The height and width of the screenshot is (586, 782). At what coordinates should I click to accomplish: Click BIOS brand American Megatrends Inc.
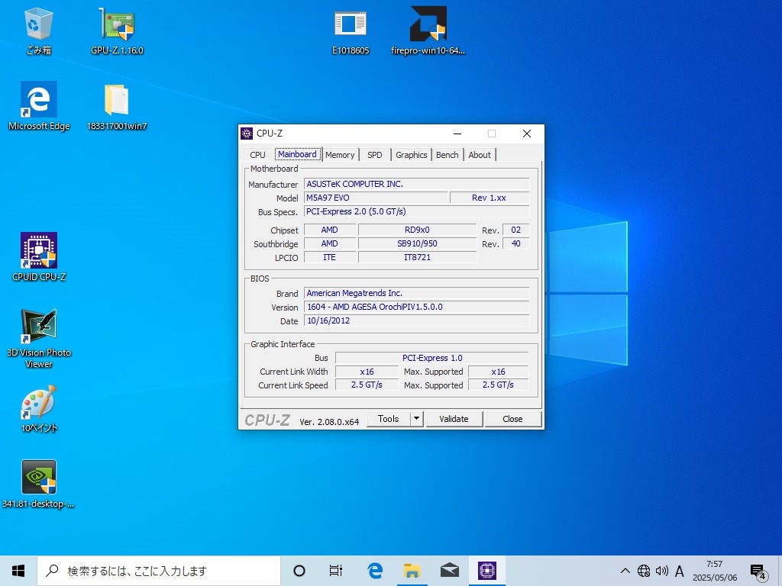(416, 294)
